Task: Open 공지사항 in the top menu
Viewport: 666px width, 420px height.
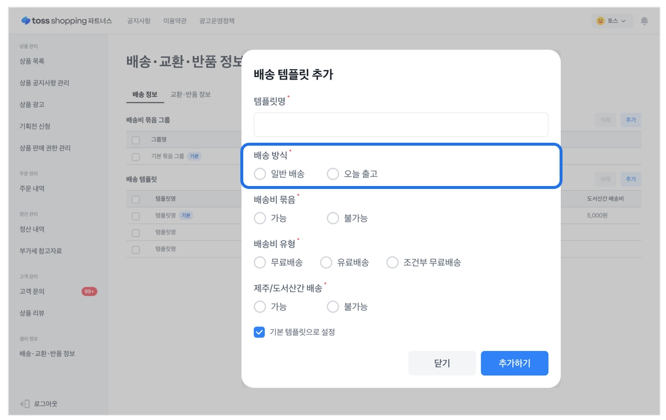Action: 139,21
